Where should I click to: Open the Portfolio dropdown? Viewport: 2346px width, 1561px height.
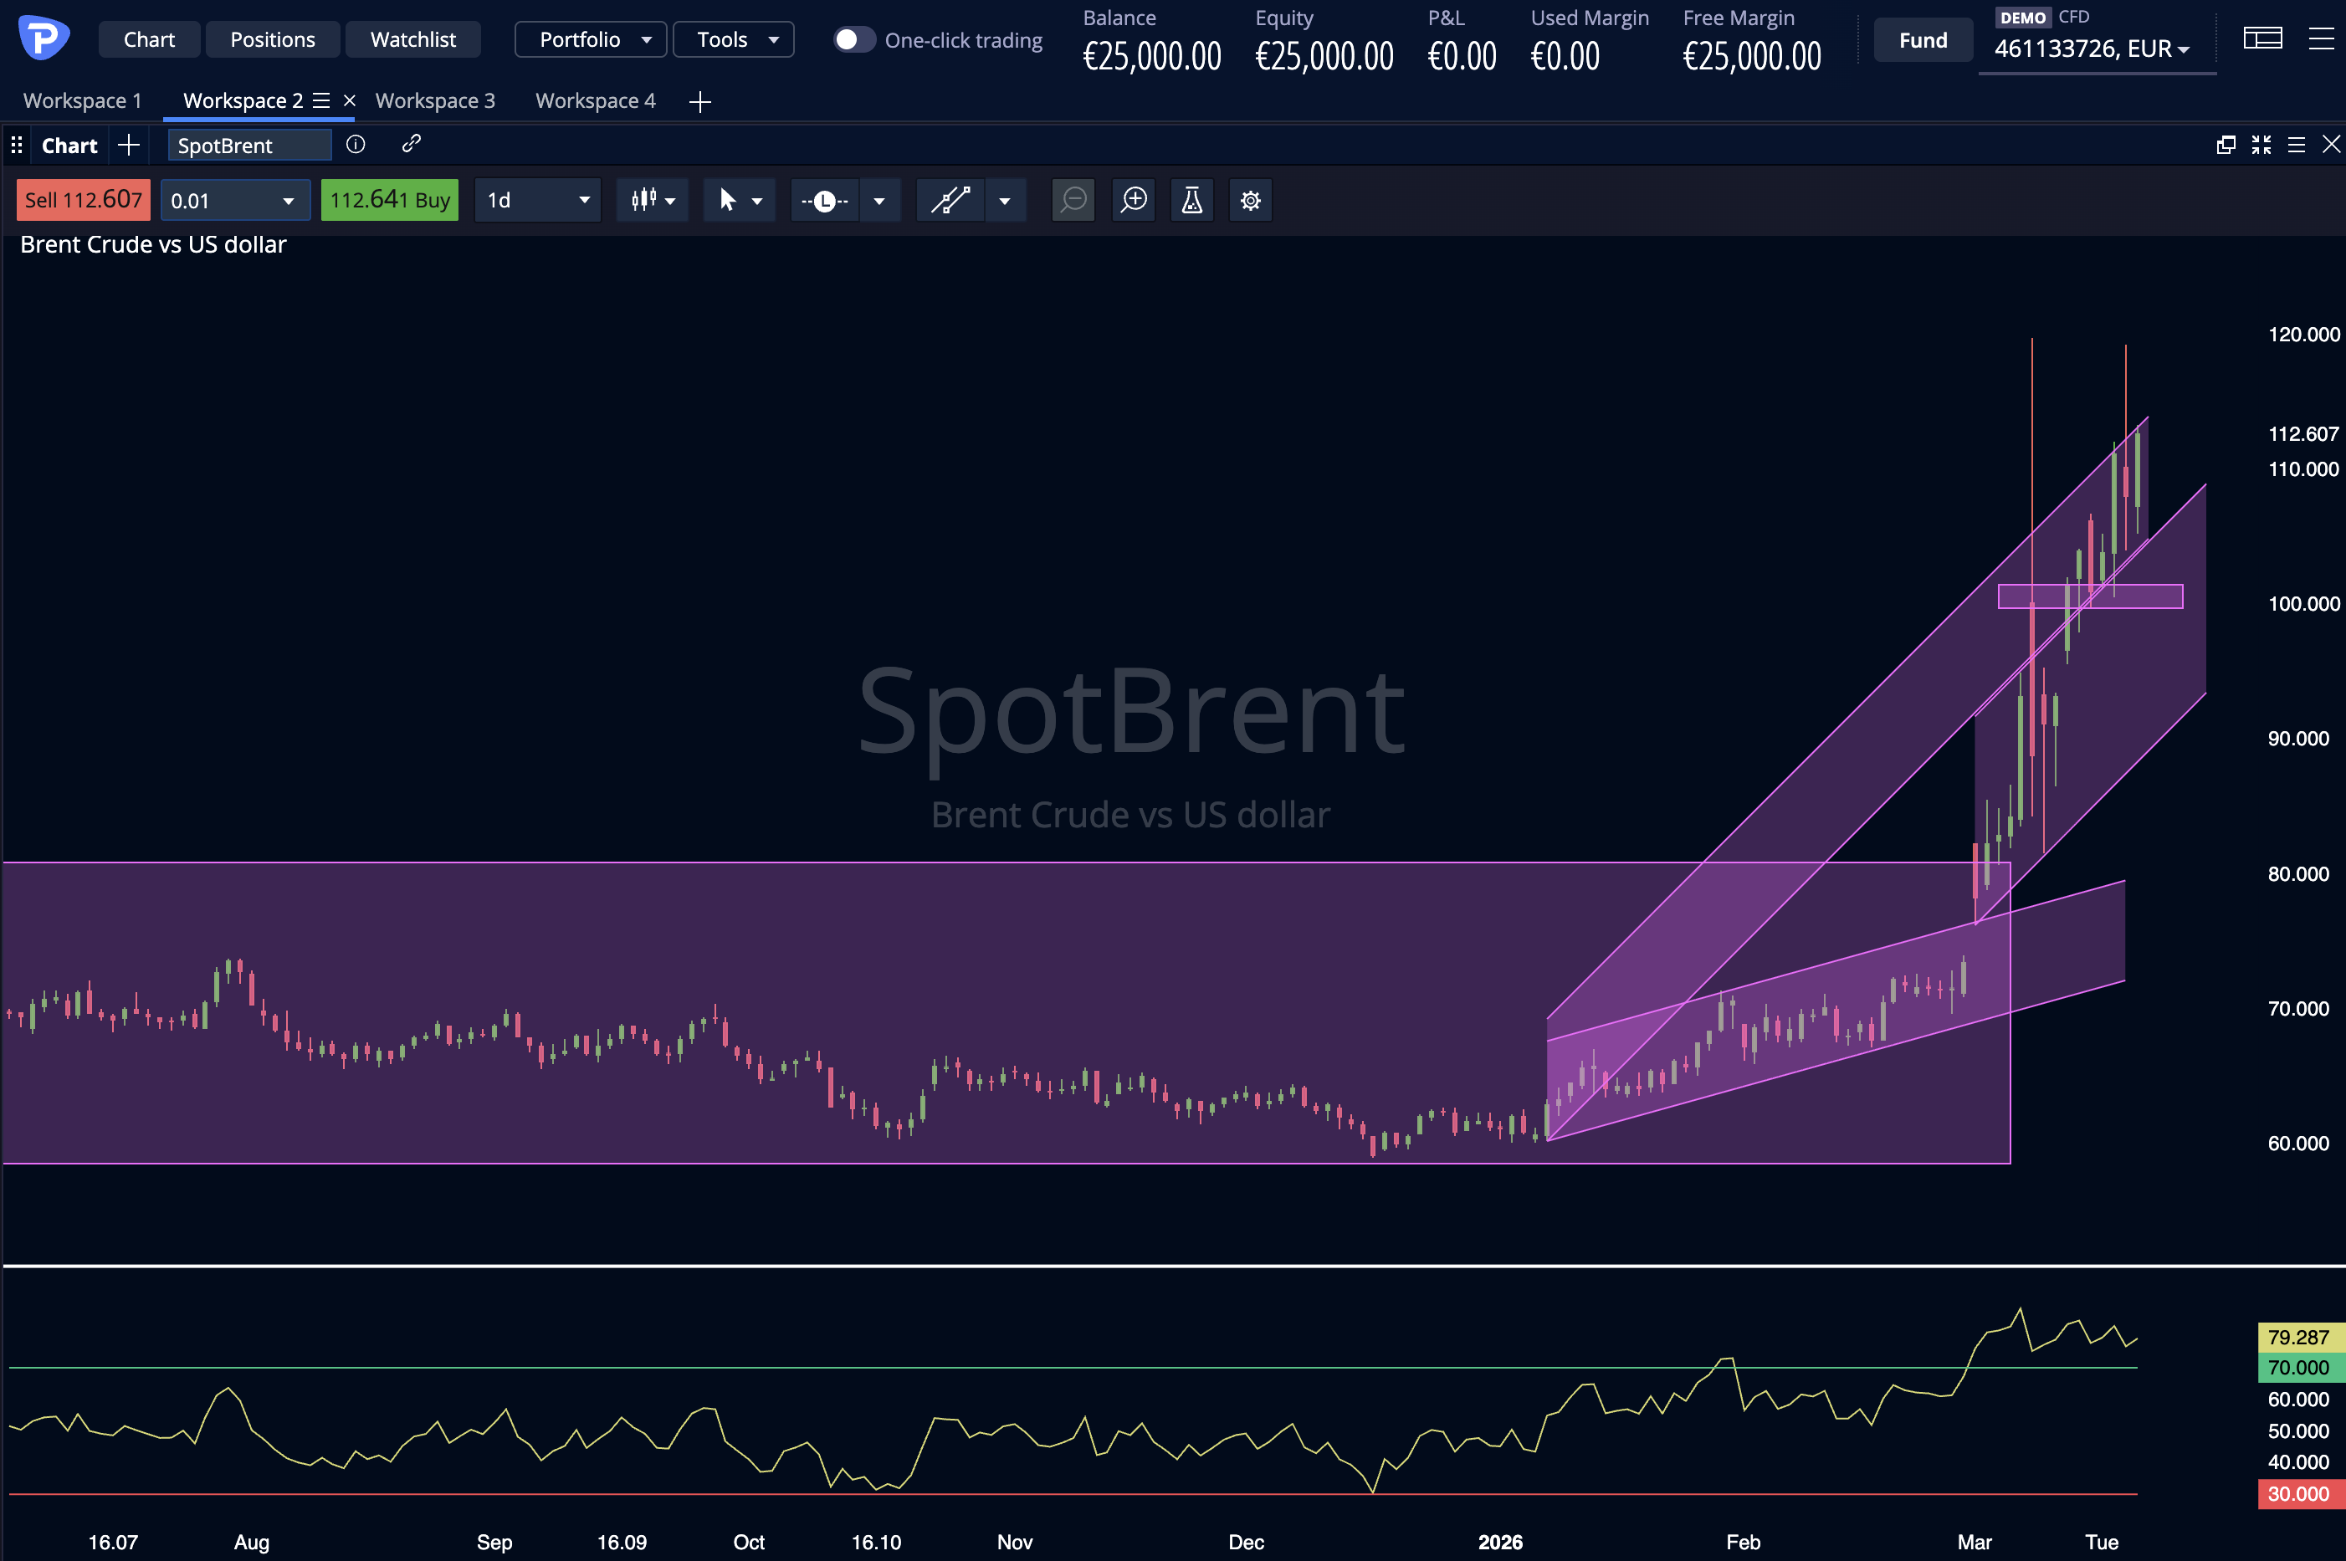[590, 38]
